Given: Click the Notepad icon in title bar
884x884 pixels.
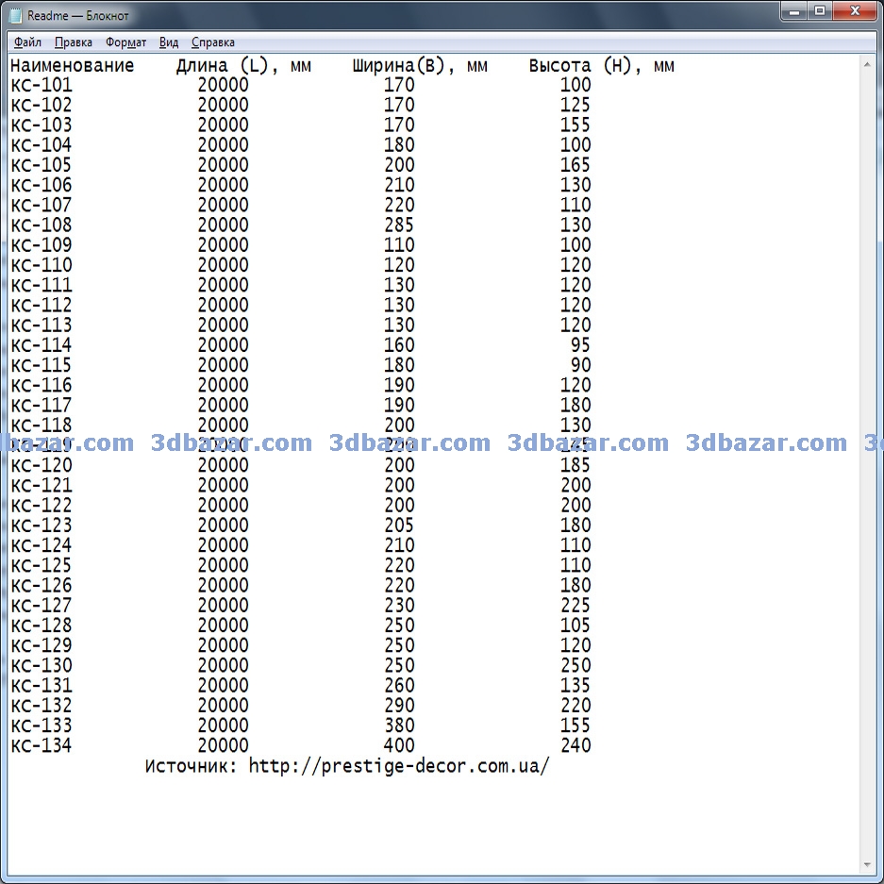Looking at the screenshot, I should tap(15, 15).
